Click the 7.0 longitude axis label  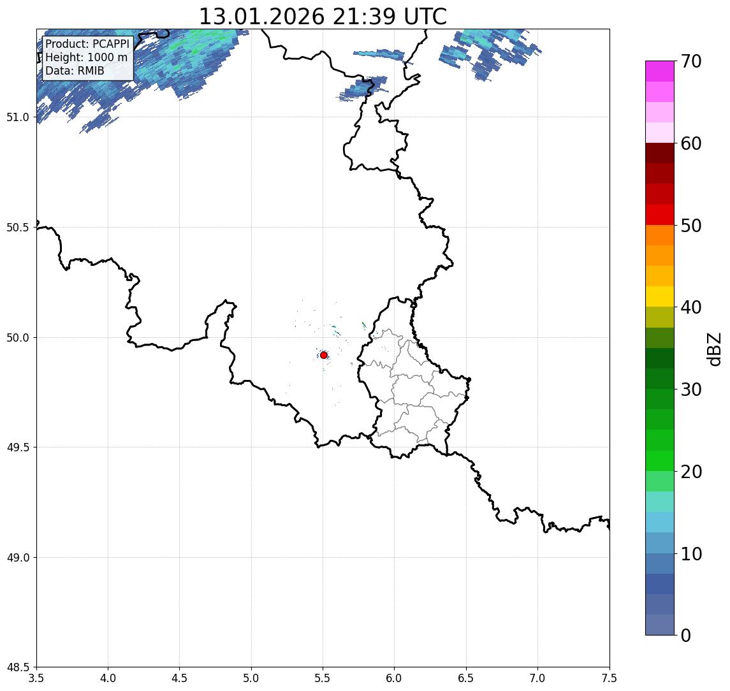coord(538,678)
